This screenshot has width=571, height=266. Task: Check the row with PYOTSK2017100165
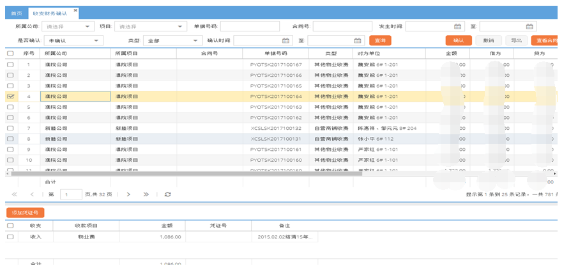click(11, 86)
